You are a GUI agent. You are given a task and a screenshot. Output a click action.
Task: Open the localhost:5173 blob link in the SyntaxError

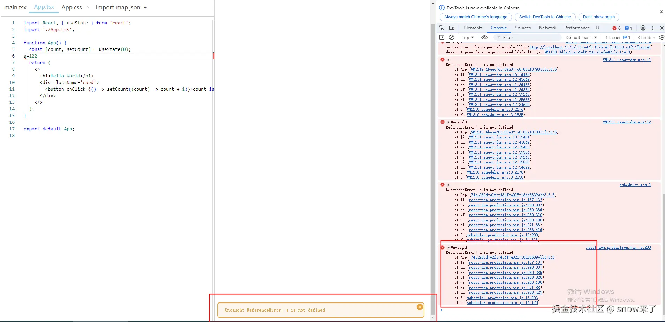pyautogui.click(x=590, y=47)
